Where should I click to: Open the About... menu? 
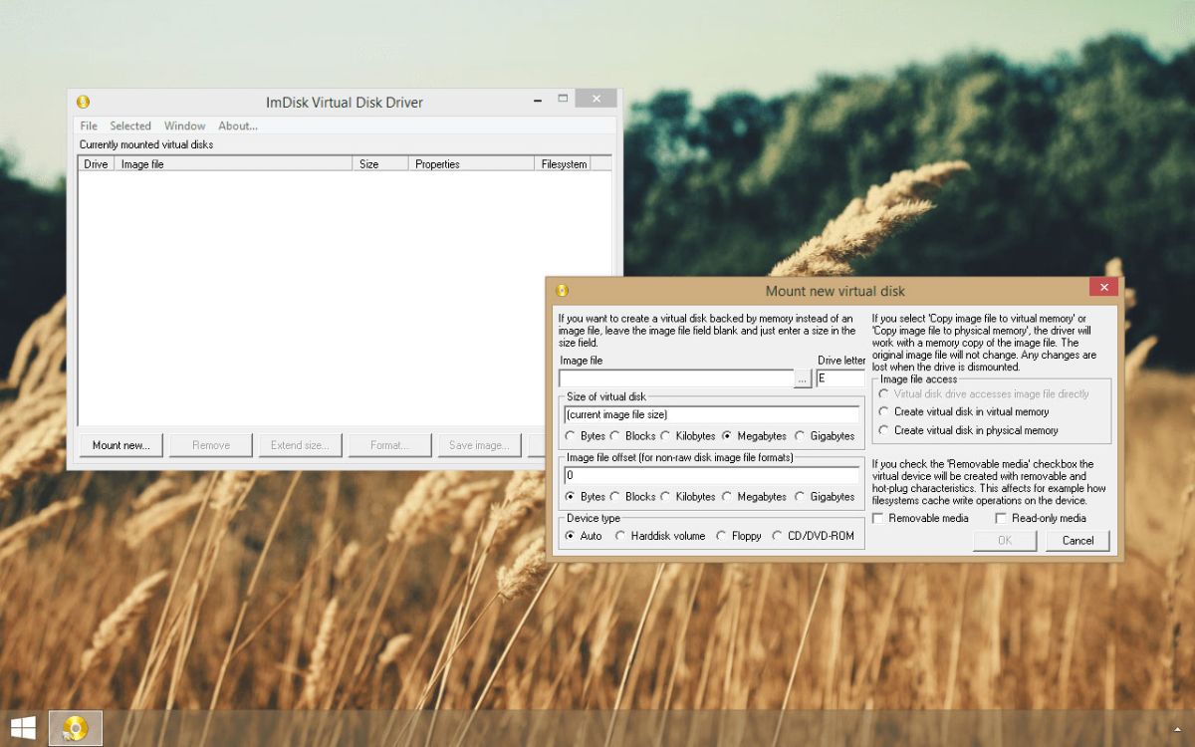(238, 125)
